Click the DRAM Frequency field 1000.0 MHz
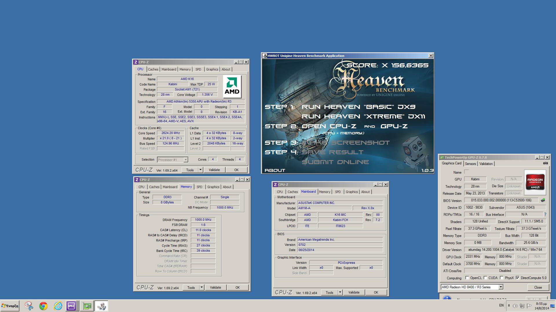Image resolution: width=556 pixels, height=312 pixels. click(203, 220)
